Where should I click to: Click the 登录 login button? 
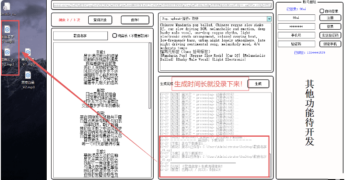pos(330,26)
